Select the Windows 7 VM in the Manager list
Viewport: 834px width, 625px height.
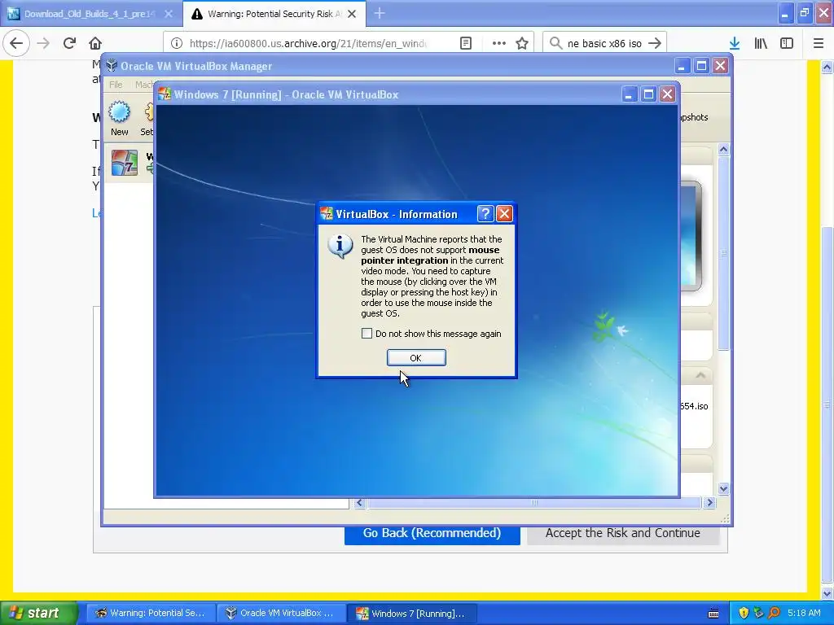(x=129, y=163)
